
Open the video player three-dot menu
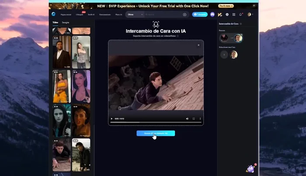click(x=200, y=118)
